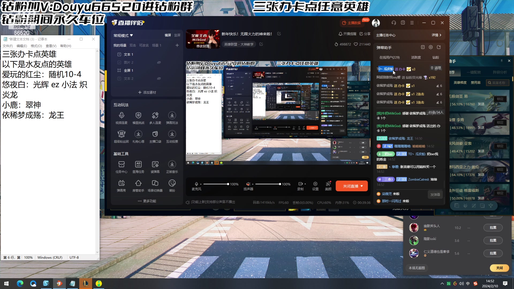Toggle 锁定 for 德玛西亚之力 盖伦

click(500, 170)
